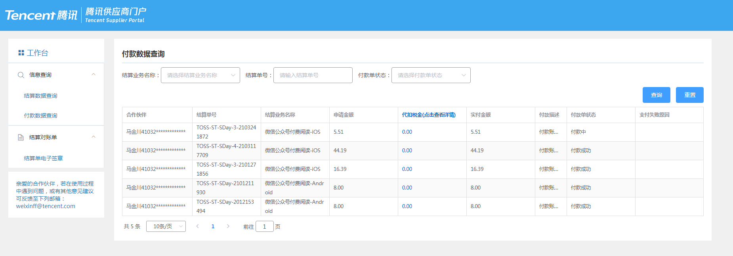Collapse the 结算对账单 menu section
The width and height of the screenshot is (733, 256).
pos(94,137)
